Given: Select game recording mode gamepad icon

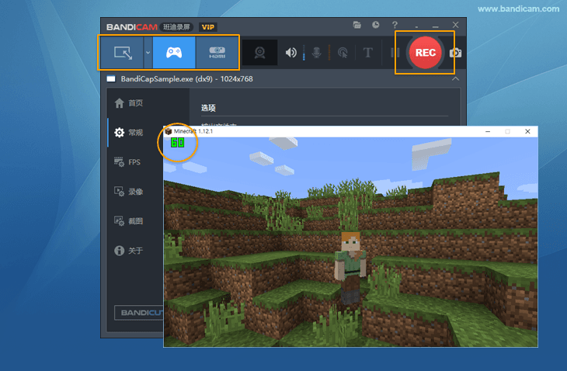Looking at the screenshot, I should pyautogui.click(x=174, y=53).
